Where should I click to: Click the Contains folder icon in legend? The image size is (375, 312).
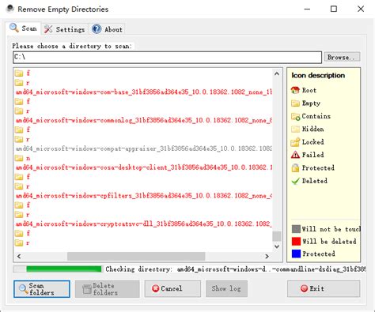[x=295, y=116]
